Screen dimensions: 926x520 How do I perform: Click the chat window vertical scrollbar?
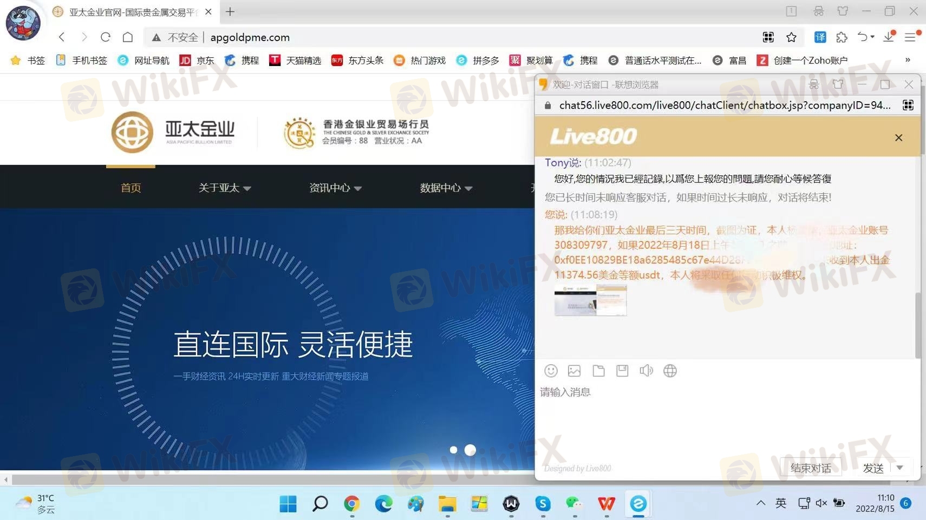tap(917, 325)
